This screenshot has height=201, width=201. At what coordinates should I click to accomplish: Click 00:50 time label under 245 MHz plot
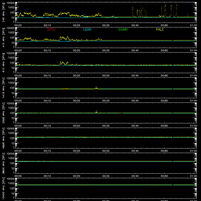click(x=164, y=25)
